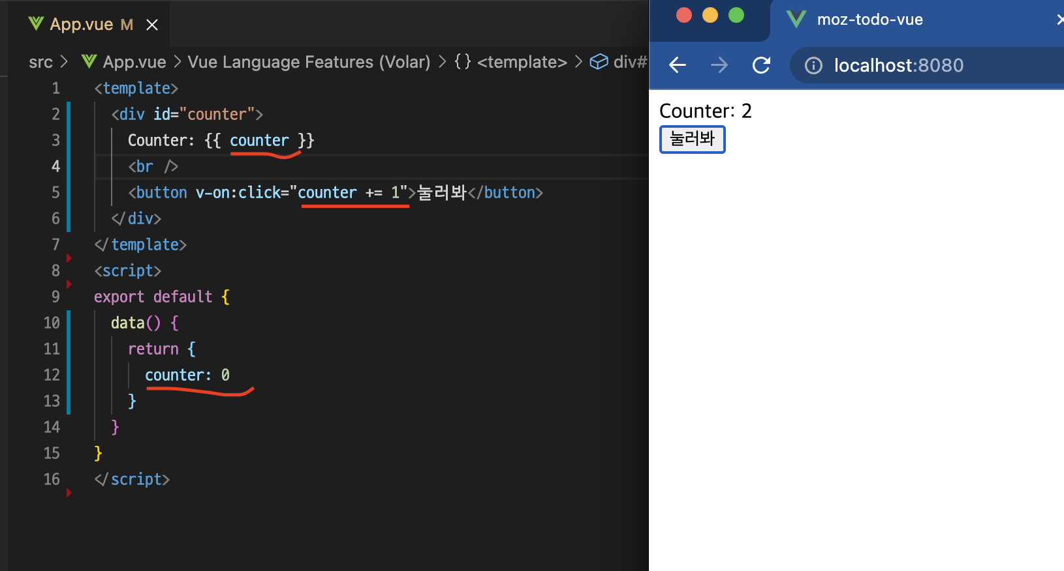
Task: Click the 눌러봐 label in button code
Action: point(442,192)
